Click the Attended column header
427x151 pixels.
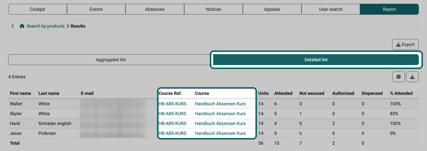[283, 93]
